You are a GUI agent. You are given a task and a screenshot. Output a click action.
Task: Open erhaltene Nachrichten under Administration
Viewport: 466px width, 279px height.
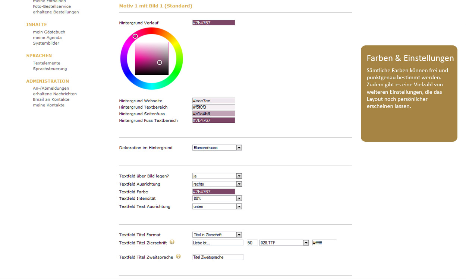54,94
